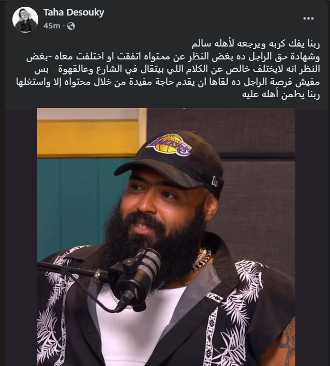
Task: Select first post line starting ربنا يفك كربه
Action: [256, 44]
